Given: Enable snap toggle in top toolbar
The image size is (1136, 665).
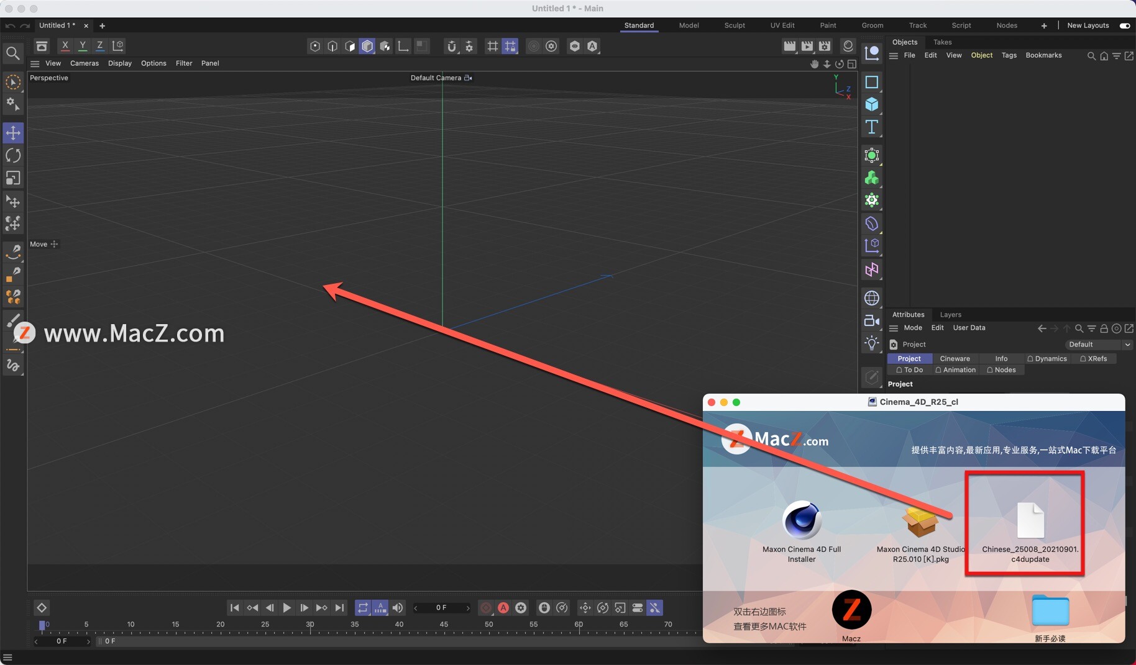Looking at the screenshot, I should pos(452,46).
